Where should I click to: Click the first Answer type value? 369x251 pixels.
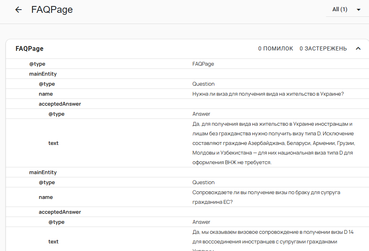[201, 114]
